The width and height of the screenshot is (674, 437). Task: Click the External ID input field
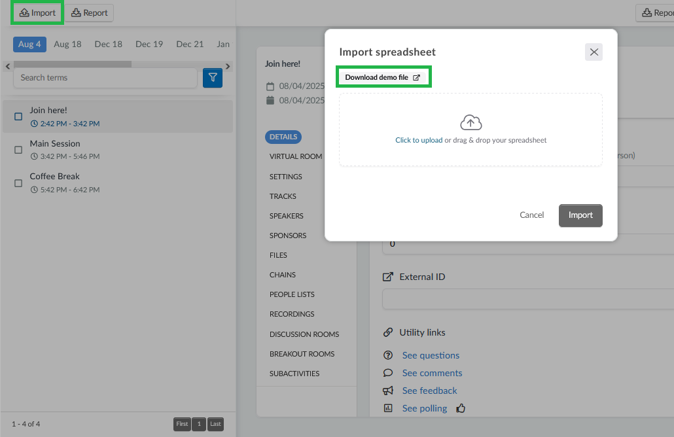pyautogui.click(x=528, y=299)
